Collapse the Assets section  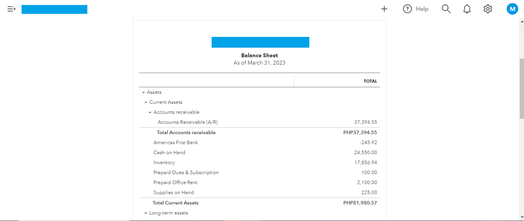coord(144,93)
